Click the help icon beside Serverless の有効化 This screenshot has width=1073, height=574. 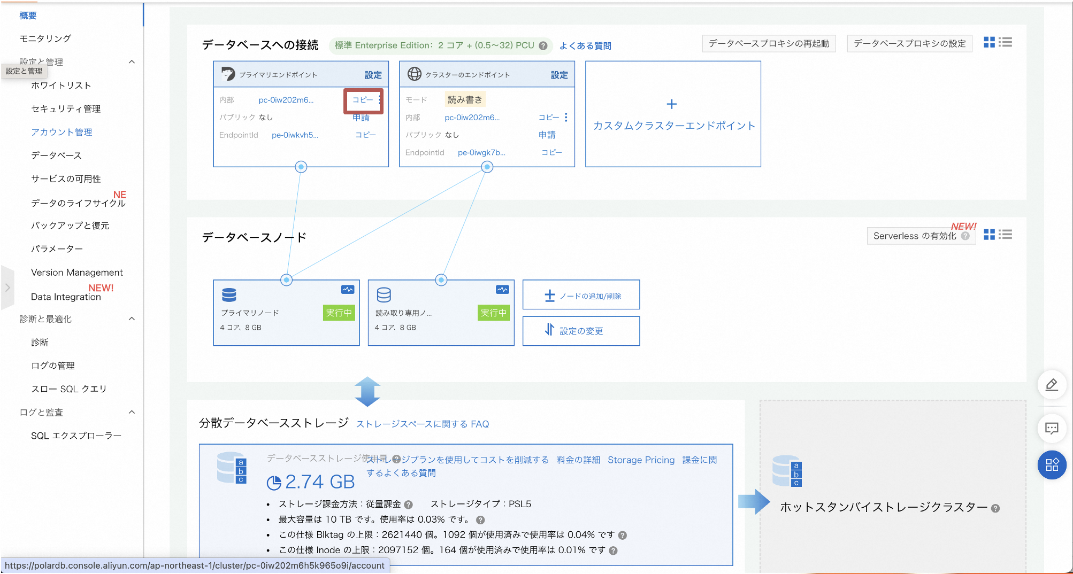966,236
